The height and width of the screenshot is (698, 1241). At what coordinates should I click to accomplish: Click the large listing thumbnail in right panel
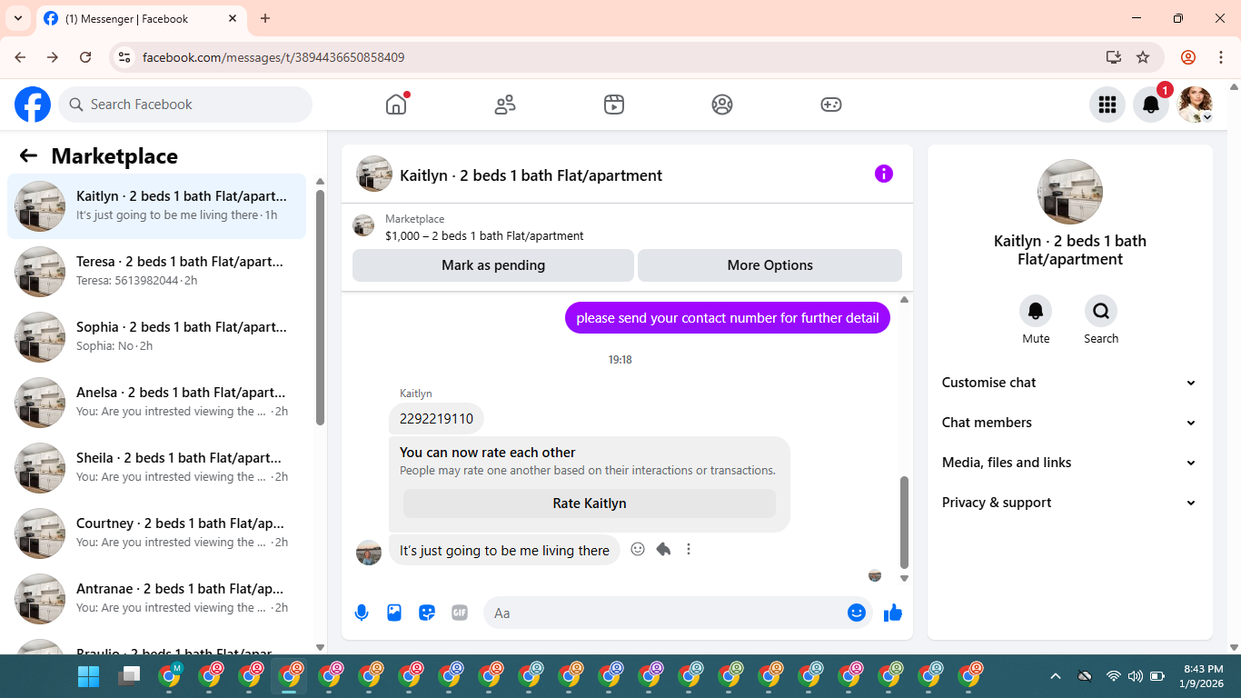(1070, 192)
